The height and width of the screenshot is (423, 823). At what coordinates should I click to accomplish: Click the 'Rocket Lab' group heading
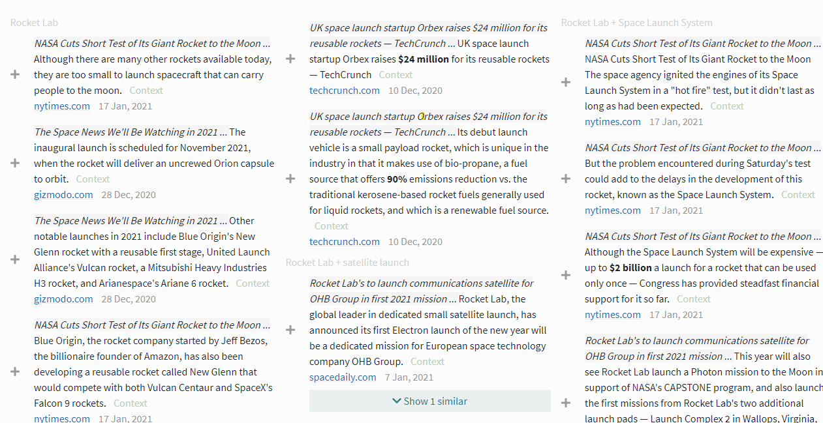34,23
